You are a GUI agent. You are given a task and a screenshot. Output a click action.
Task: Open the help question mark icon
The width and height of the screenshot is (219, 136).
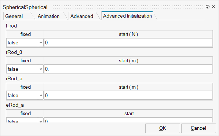tap(208, 7)
